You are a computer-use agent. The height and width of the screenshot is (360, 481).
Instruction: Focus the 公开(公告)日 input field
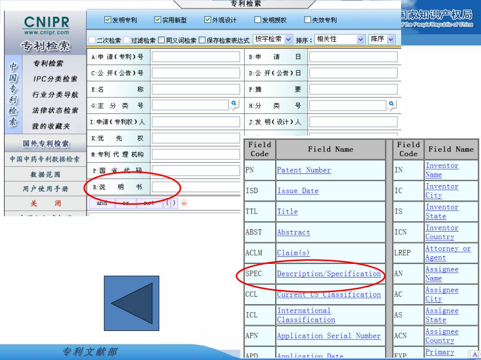(353, 73)
